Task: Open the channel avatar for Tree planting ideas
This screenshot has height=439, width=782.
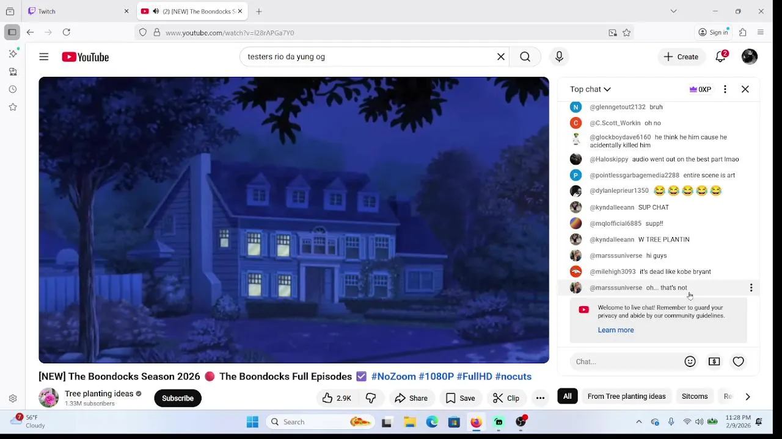Action: tap(48, 398)
